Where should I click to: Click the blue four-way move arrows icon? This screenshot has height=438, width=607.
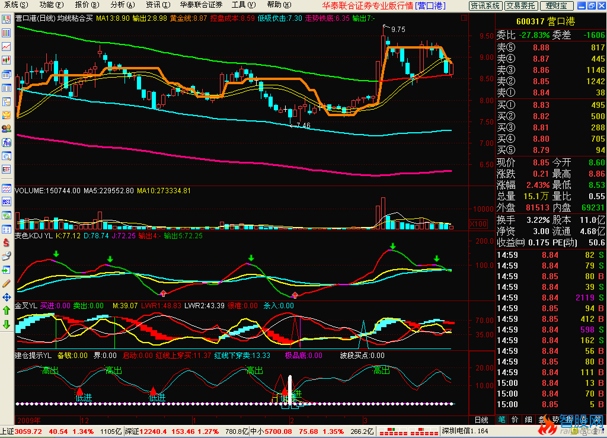click(x=7, y=297)
